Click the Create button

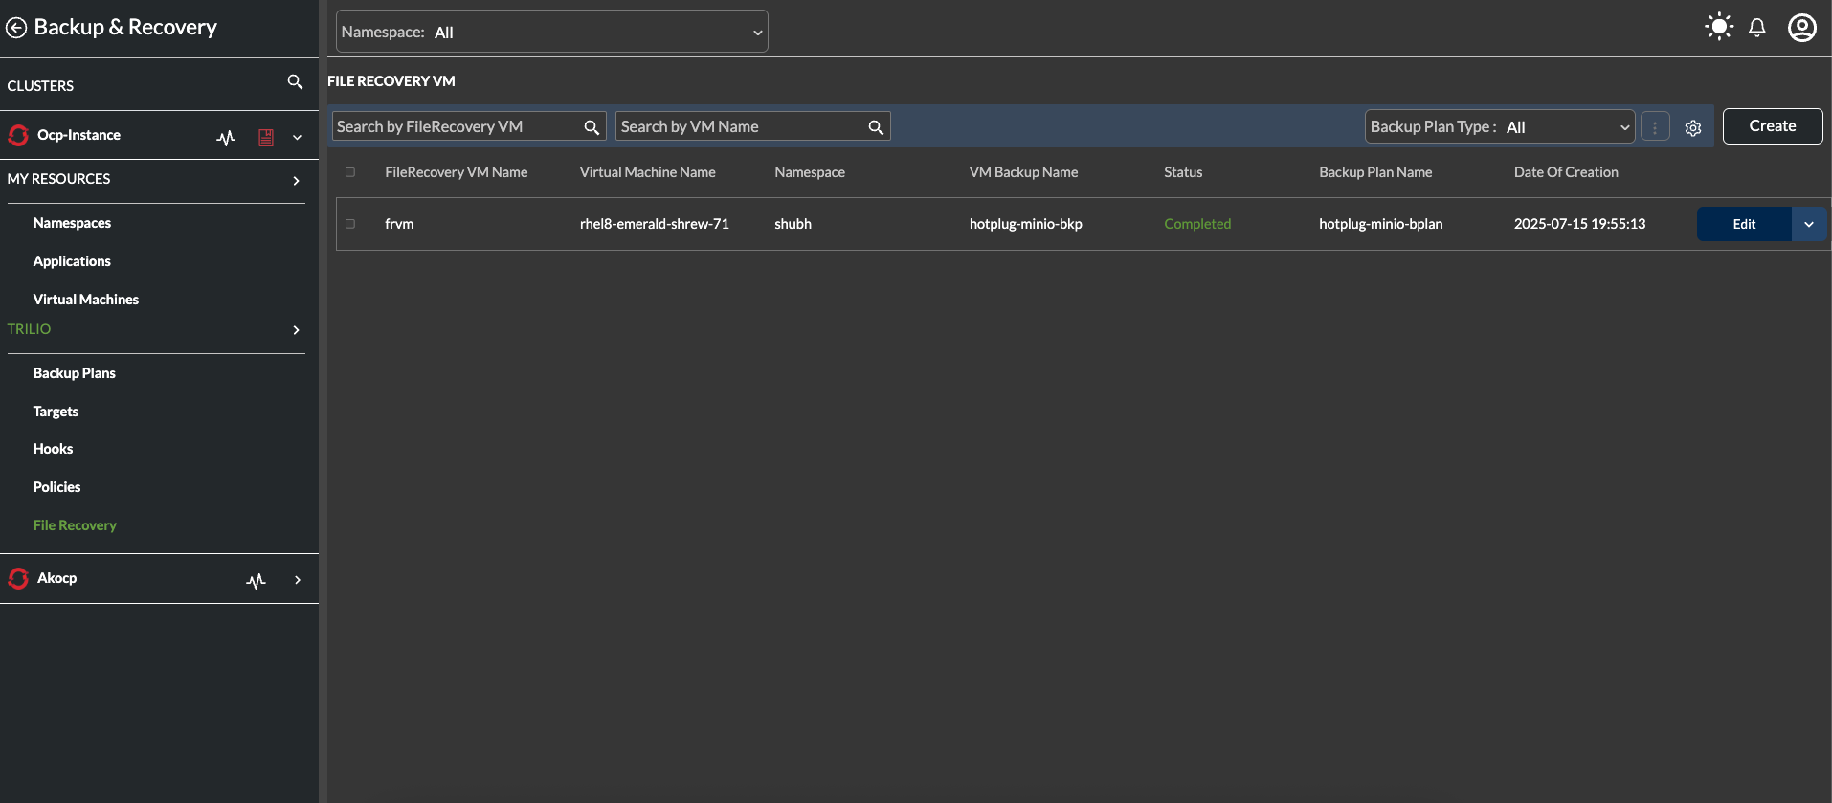click(1772, 126)
